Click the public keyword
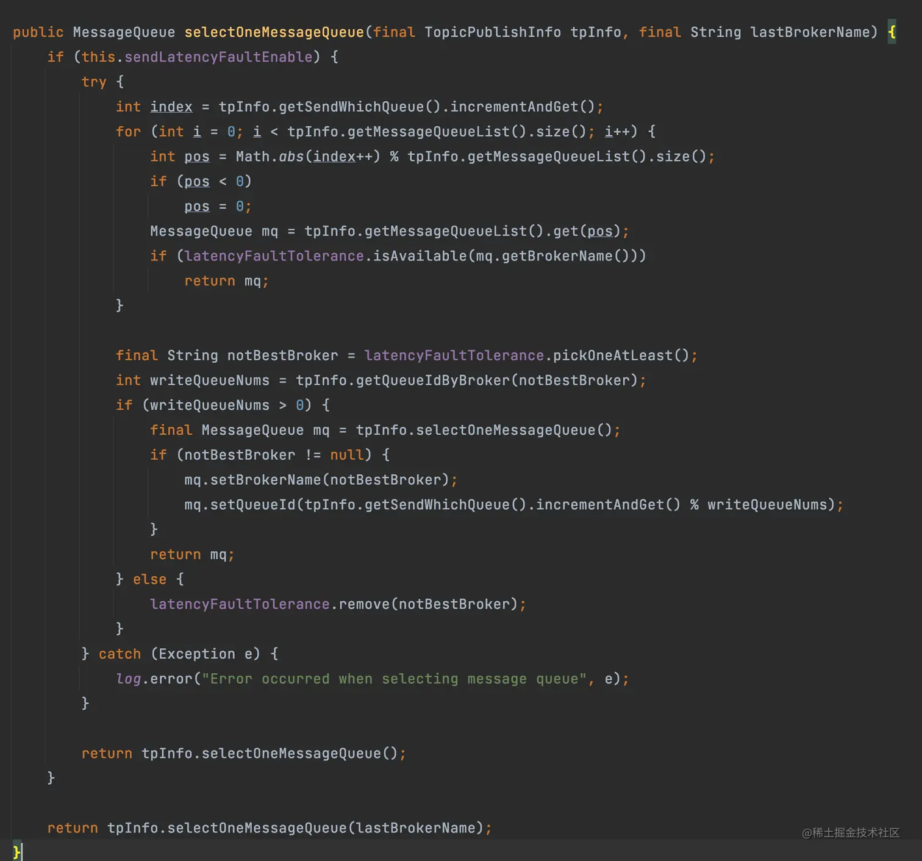Image resolution: width=922 pixels, height=861 pixels. click(x=38, y=32)
